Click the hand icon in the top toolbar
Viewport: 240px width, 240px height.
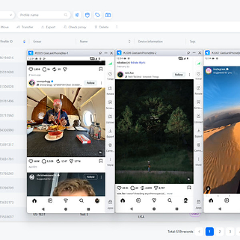[x=87, y=15]
